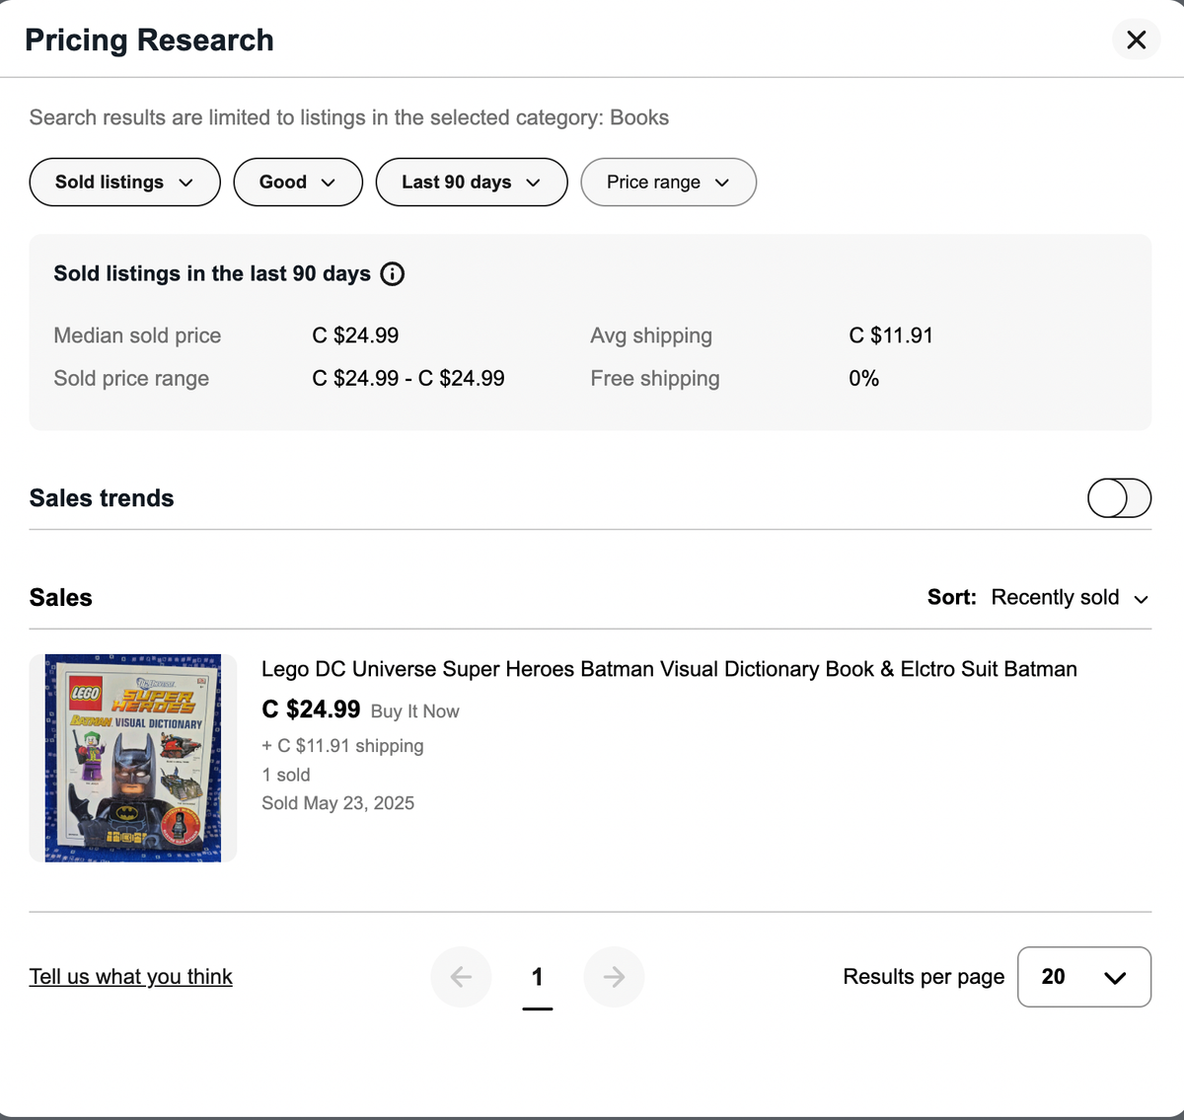This screenshot has width=1184, height=1120.
Task: Open the Results per page 20 dropdown
Action: [x=1084, y=977]
